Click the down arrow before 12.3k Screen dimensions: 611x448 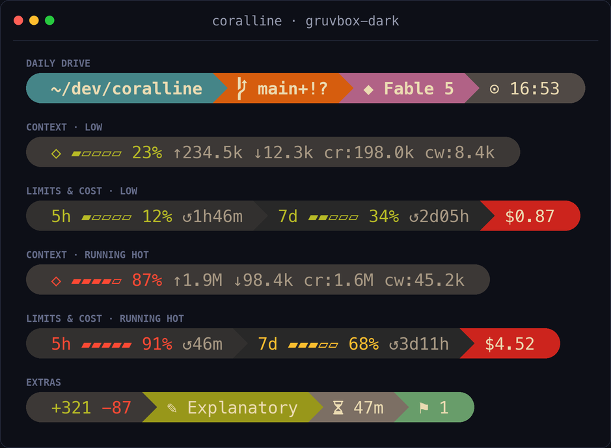point(258,153)
